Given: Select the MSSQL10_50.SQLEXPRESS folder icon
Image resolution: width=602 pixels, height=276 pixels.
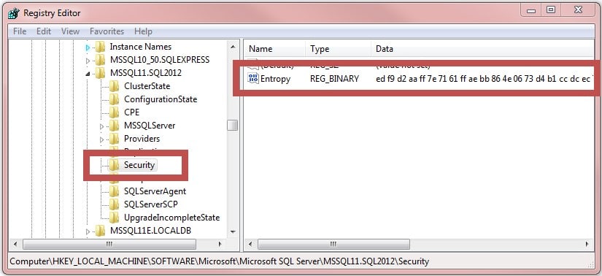Looking at the screenshot, I should tap(100, 60).
